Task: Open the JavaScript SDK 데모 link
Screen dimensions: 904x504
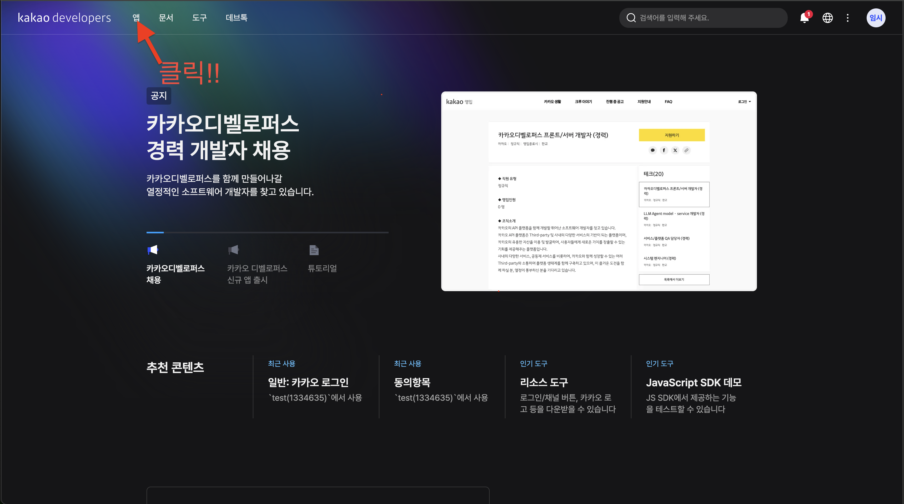Action: point(694,382)
